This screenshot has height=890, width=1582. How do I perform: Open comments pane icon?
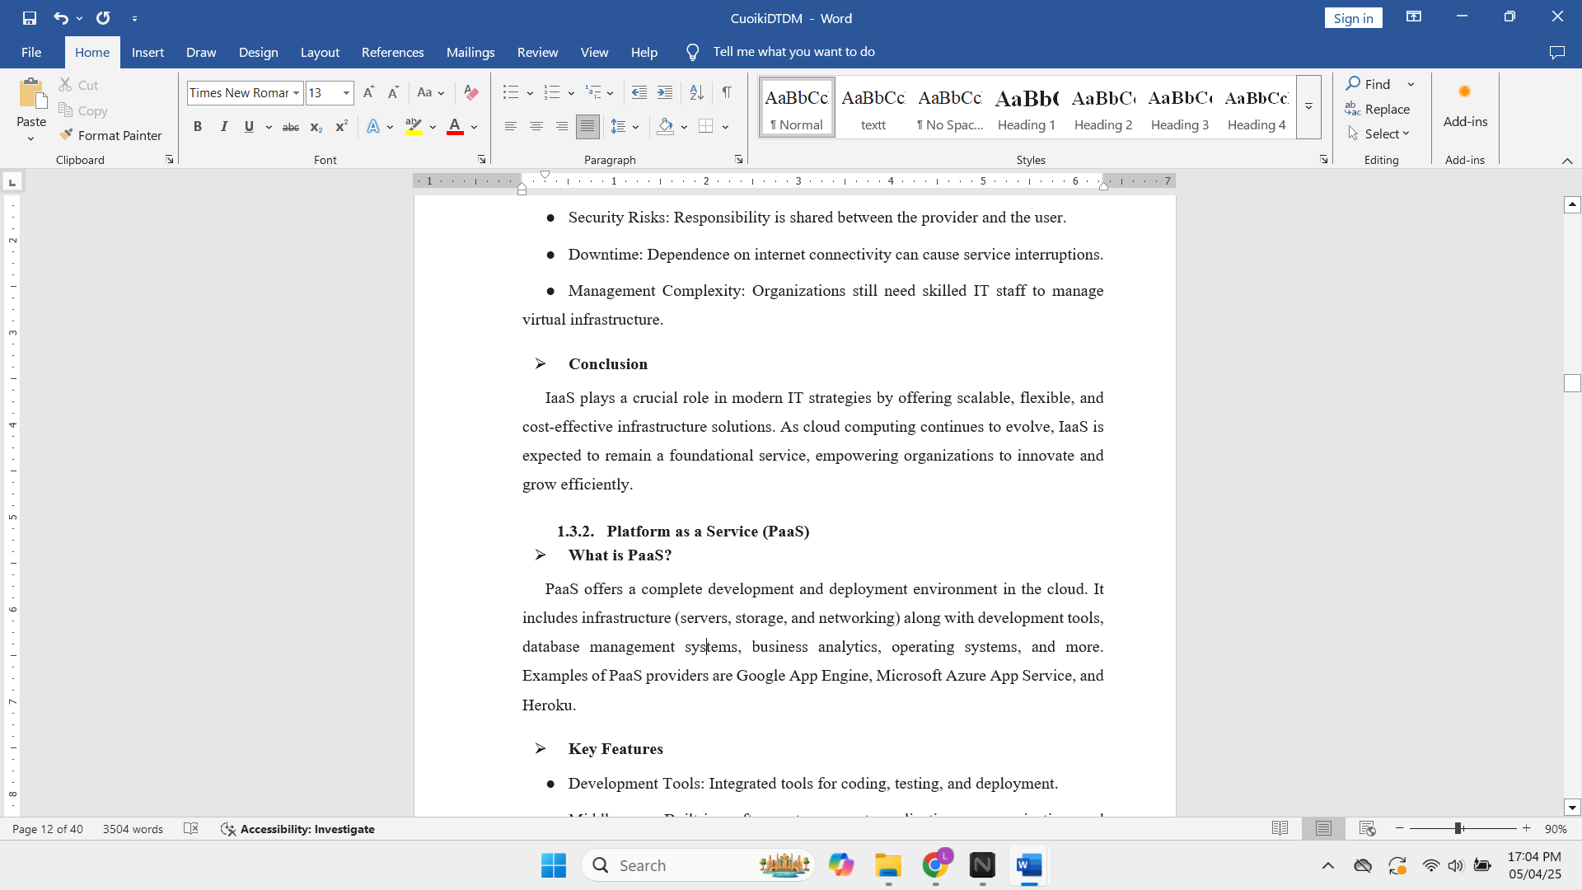click(1556, 52)
